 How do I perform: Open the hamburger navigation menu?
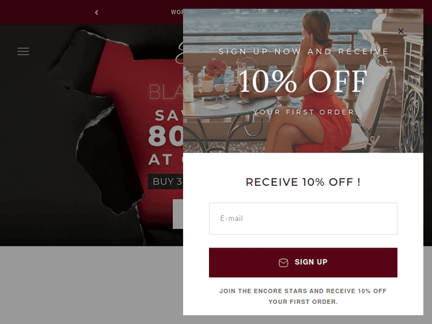point(23,51)
